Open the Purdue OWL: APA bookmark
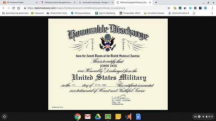This screenshot has width=216, height=121. pyautogui.click(x=131, y=13)
